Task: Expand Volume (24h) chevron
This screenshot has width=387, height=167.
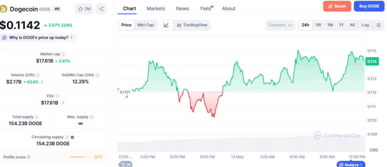Action: point(42,82)
